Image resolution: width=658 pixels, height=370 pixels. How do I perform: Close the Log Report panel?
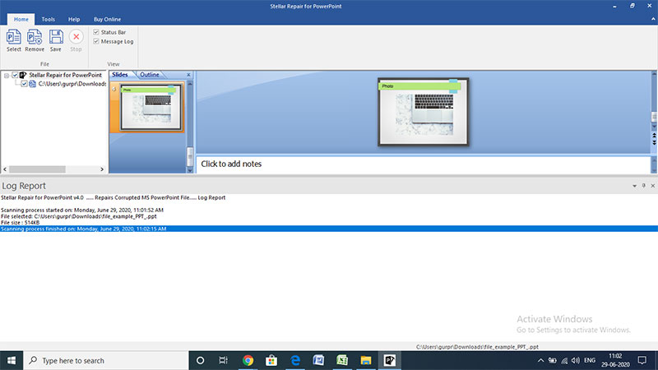pyautogui.click(x=653, y=186)
